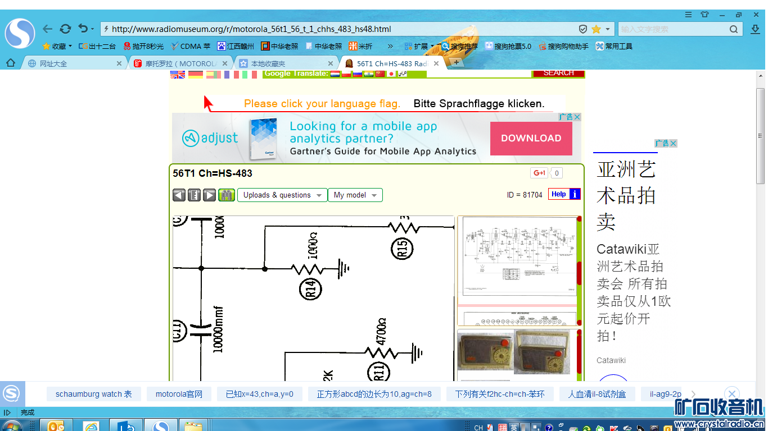This screenshot has height=431, width=768.
Task: Expand the My model dropdown
Action: pos(355,195)
